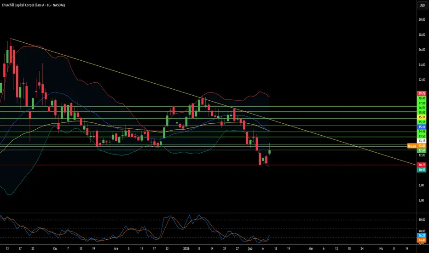
Task: Select the red 10,73 support price label
Action: click(x=421, y=165)
